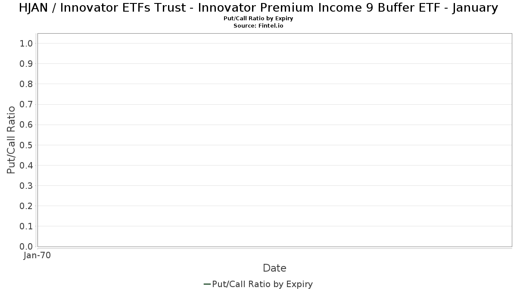Click the 1.0 y-axis tick label
The width and height of the screenshot is (517, 291).
point(27,43)
